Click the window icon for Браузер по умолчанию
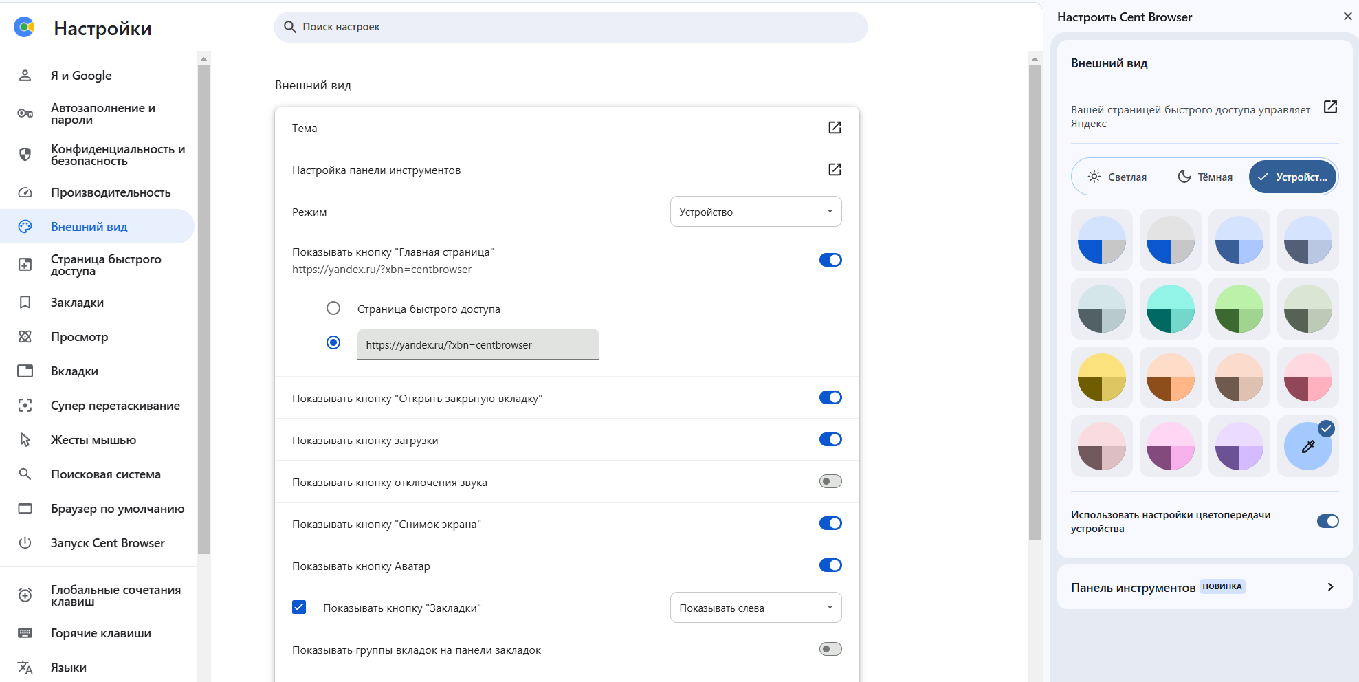 [x=25, y=509]
